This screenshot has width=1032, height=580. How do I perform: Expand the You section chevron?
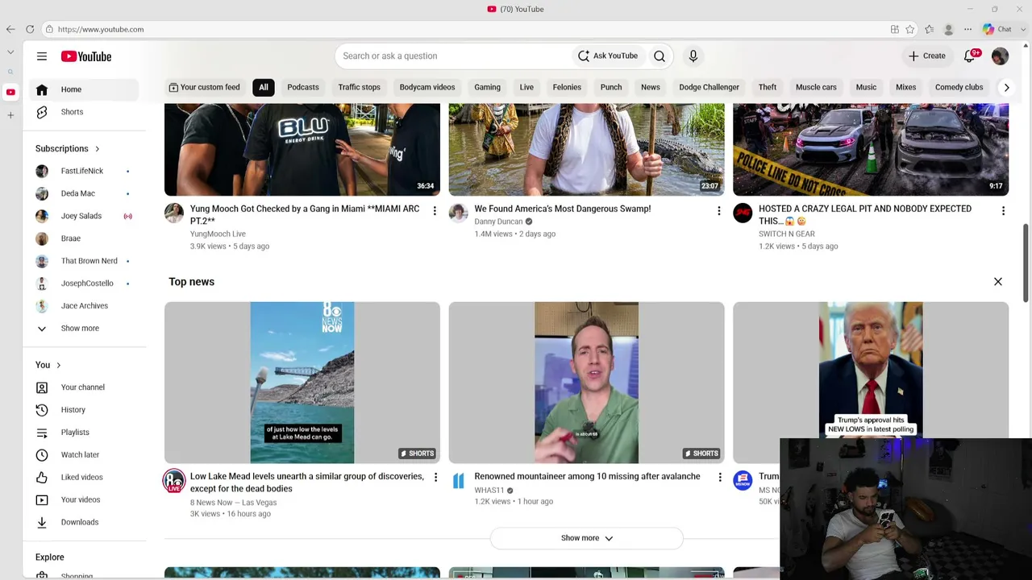[x=58, y=365]
